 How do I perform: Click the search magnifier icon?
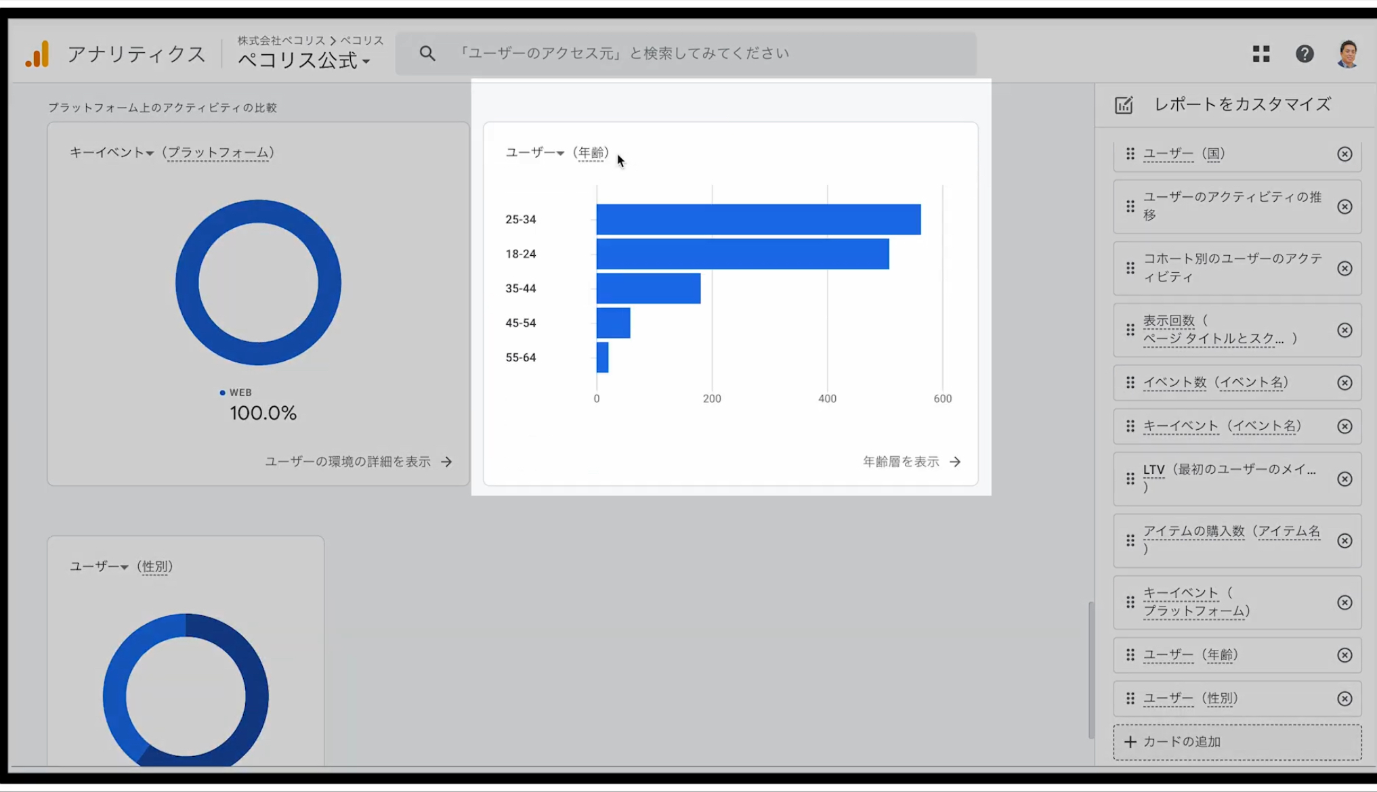[x=427, y=53]
